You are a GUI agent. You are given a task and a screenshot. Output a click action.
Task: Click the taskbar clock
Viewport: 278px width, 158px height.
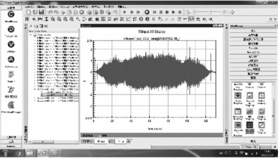(x=268, y=153)
